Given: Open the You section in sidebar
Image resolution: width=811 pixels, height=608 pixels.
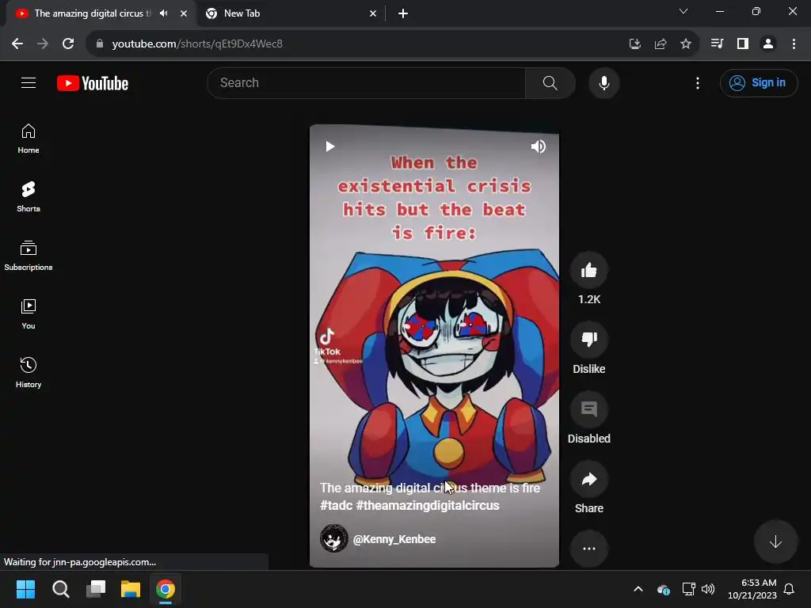Looking at the screenshot, I should [29, 313].
